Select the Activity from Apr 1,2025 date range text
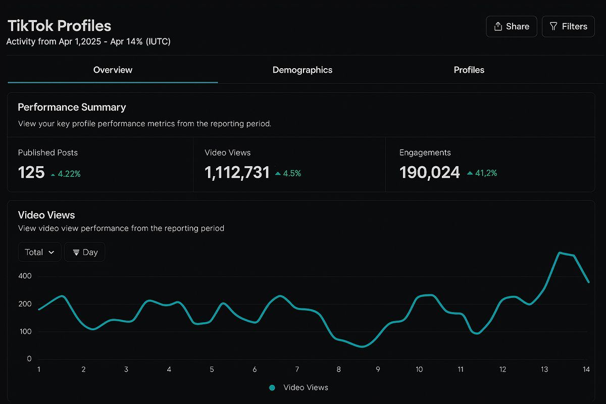Screen dimensions: 606x404 (x=88, y=41)
